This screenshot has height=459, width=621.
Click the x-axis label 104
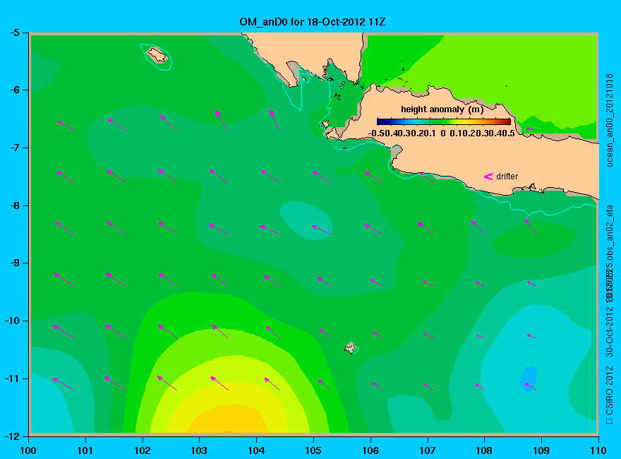[256, 451]
